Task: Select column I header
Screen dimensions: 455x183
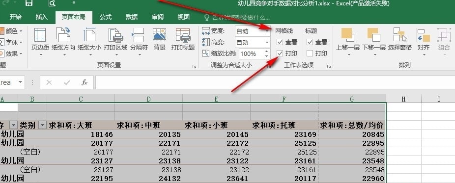Action: point(438,99)
